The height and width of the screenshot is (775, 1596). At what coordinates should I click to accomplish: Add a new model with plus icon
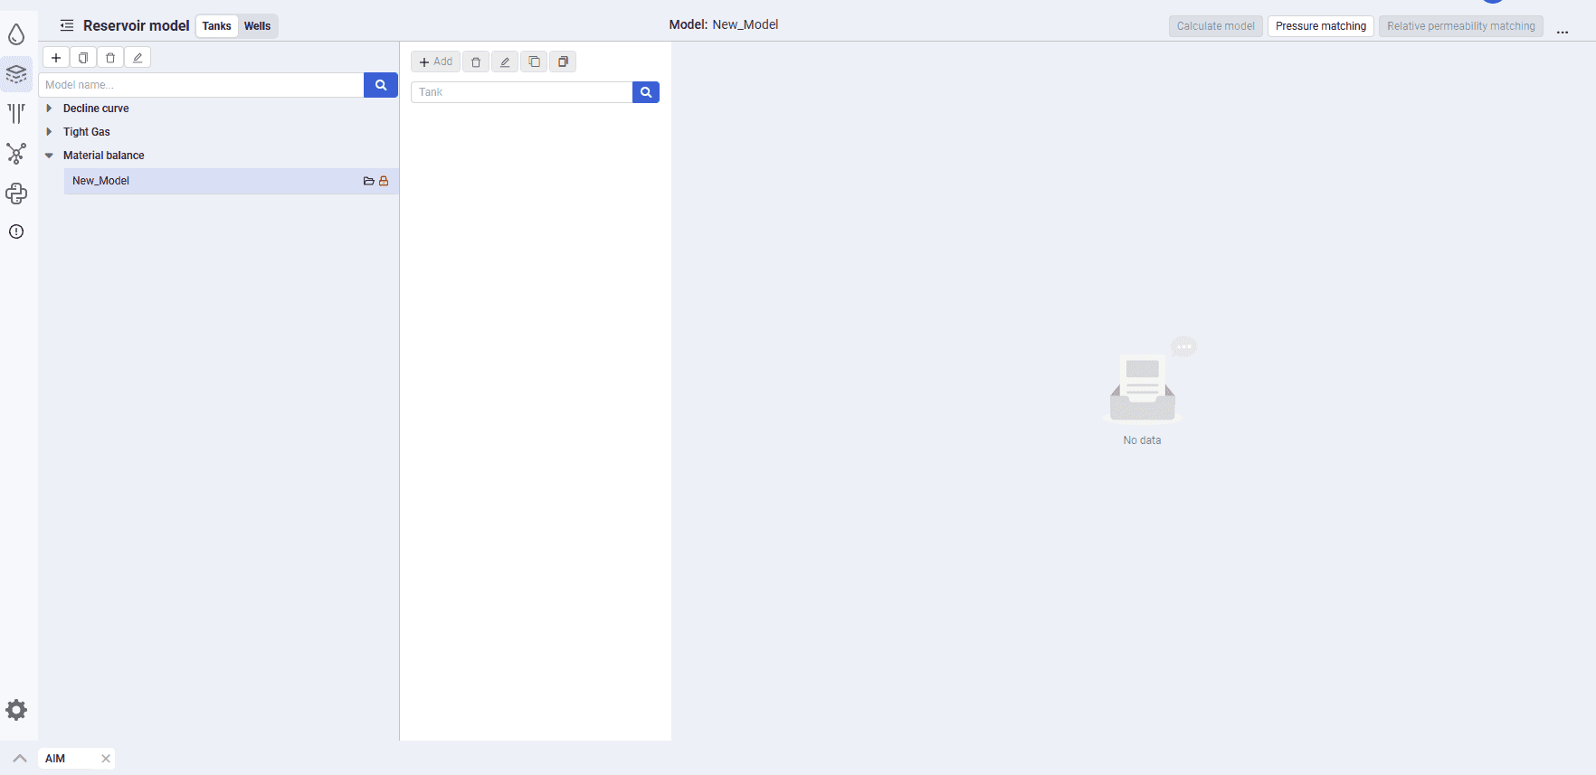click(x=56, y=58)
